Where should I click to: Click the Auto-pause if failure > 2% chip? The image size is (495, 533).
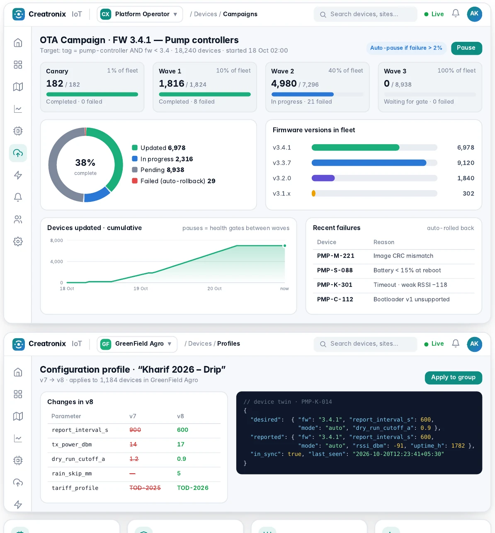(406, 48)
